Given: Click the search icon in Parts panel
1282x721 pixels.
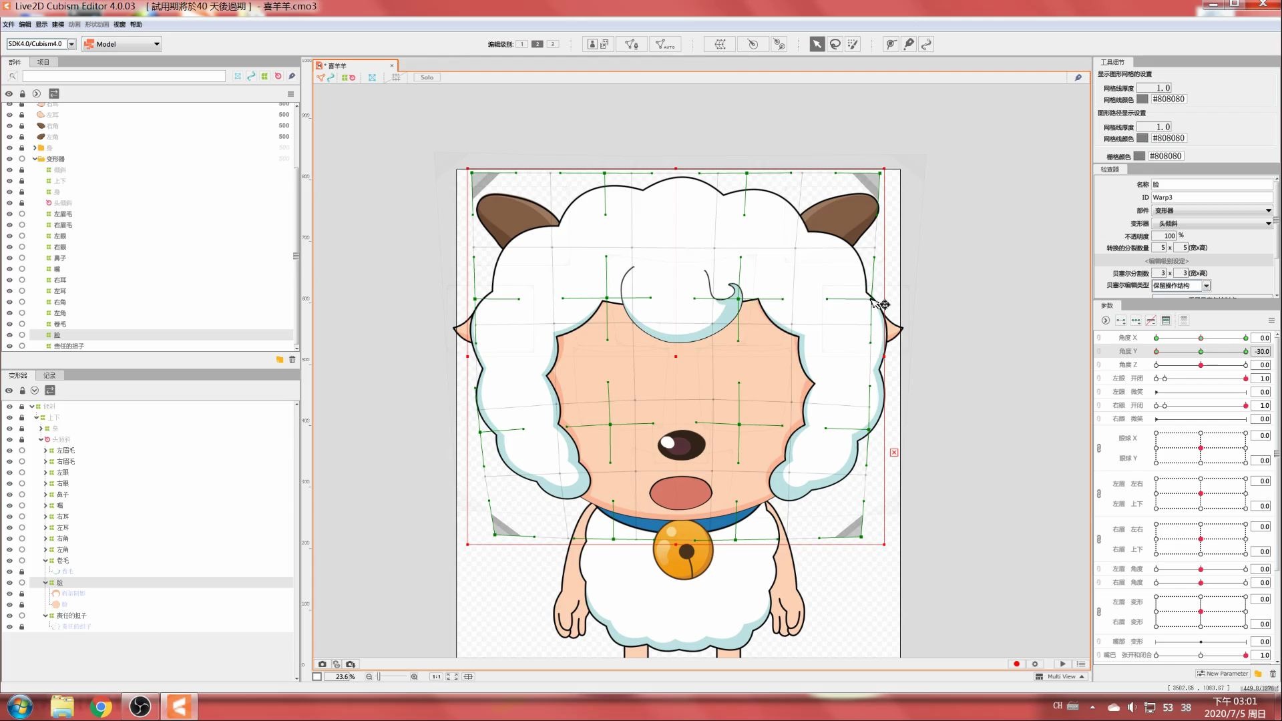Looking at the screenshot, I should pyautogui.click(x=12, y=76).
